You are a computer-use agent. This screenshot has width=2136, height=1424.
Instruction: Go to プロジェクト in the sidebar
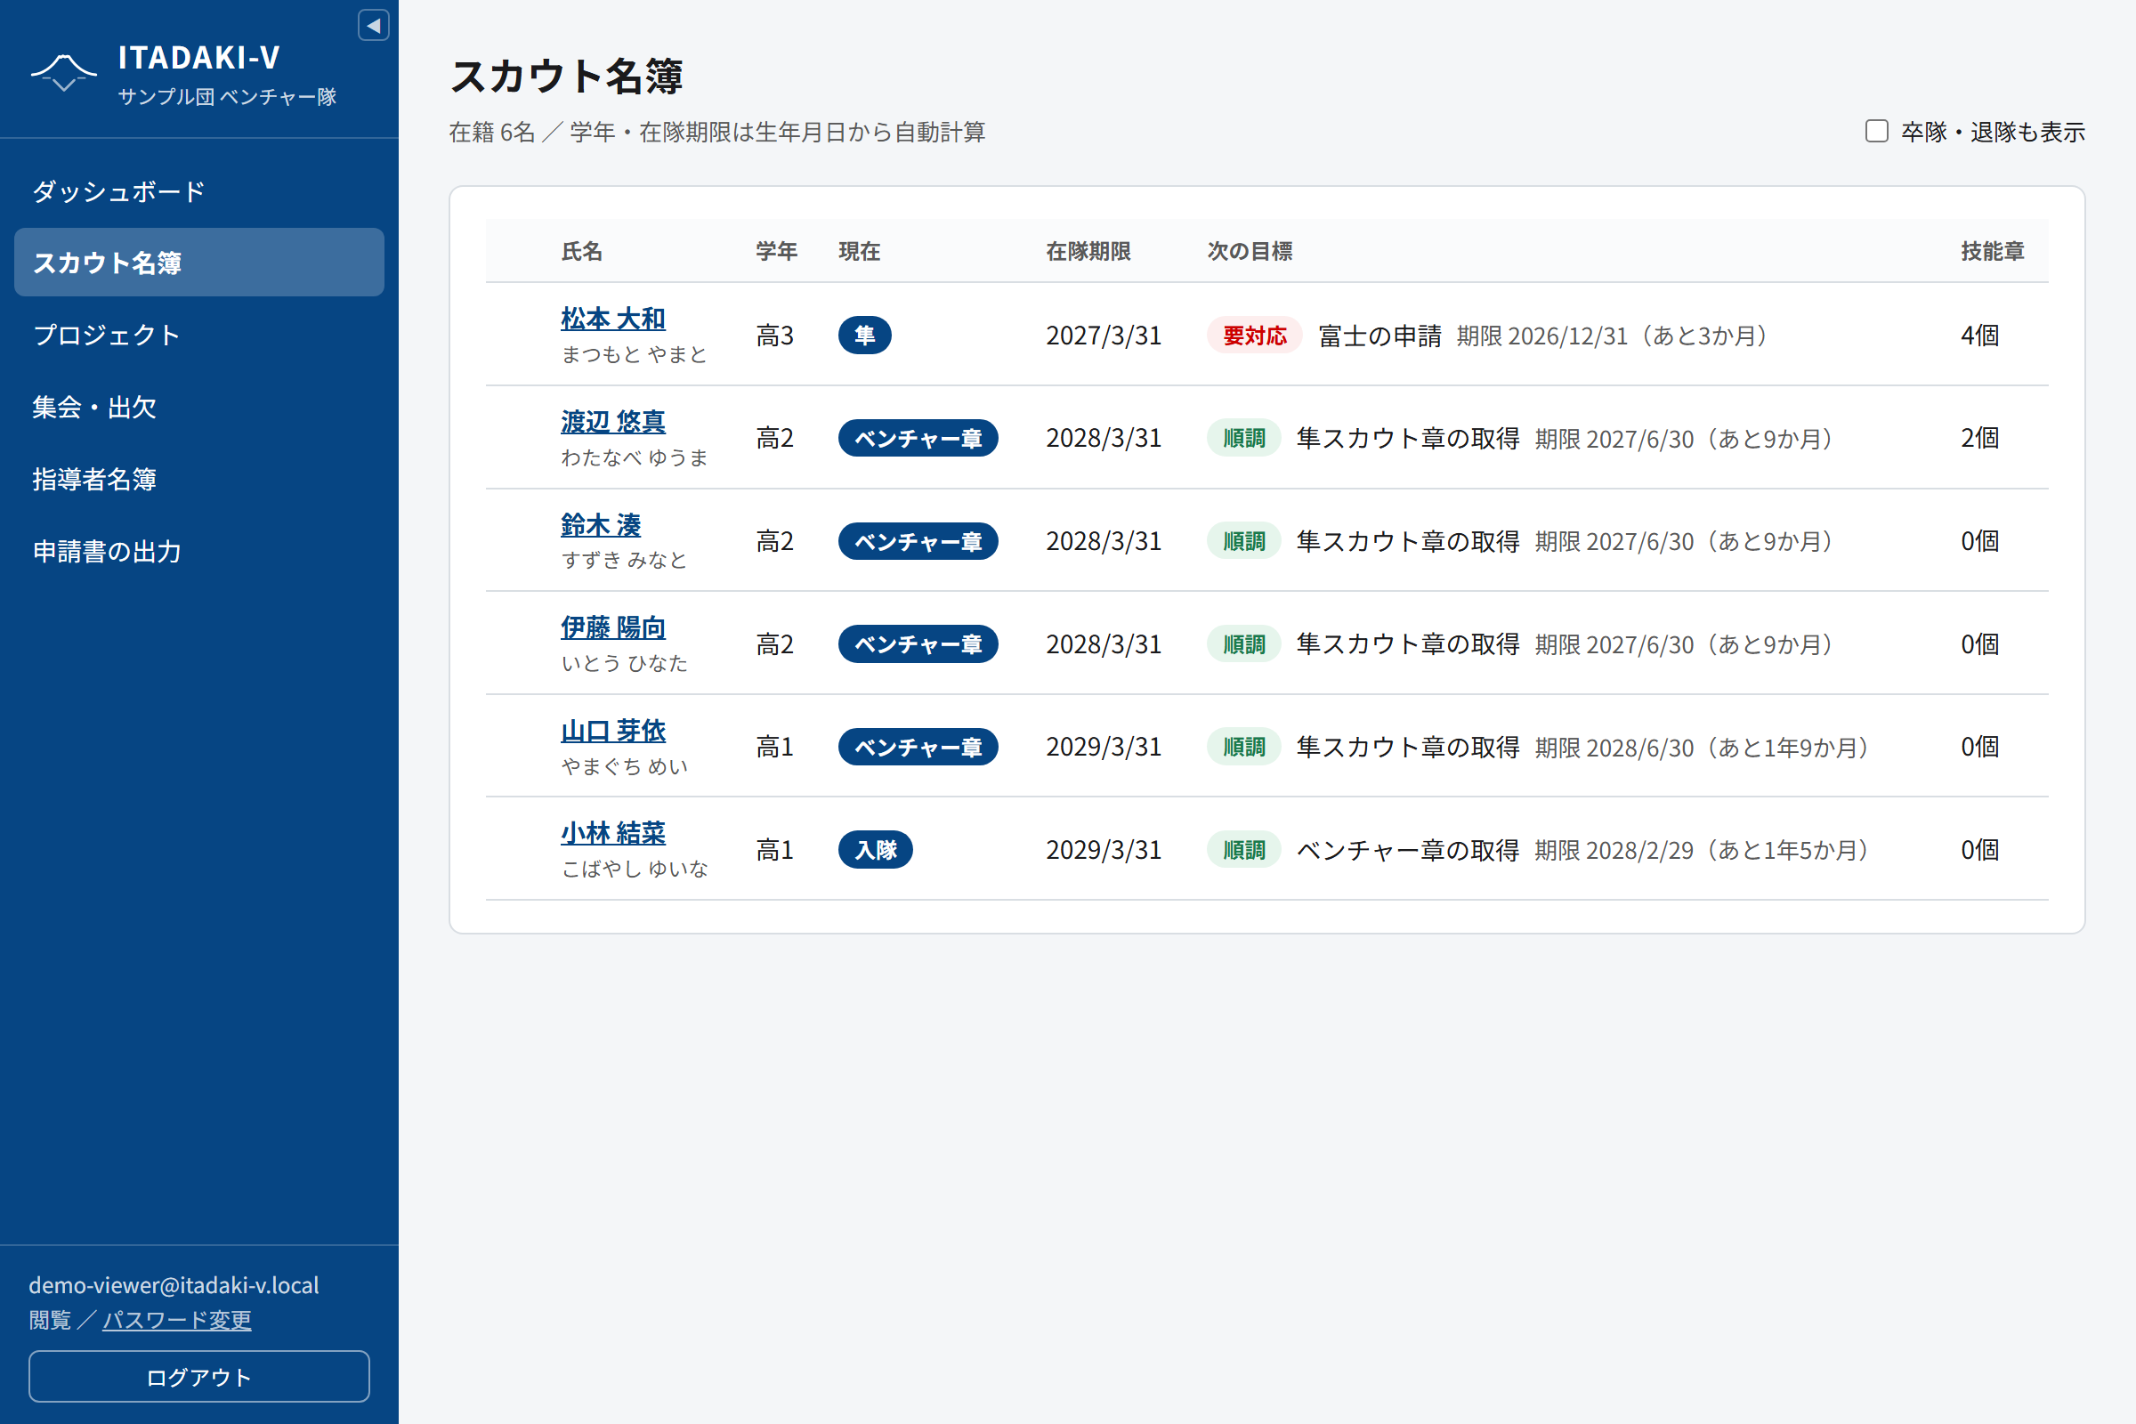(198, 336)
